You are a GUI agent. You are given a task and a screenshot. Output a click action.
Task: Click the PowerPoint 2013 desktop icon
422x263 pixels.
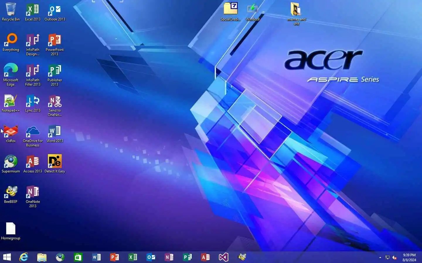coord(55,44)
